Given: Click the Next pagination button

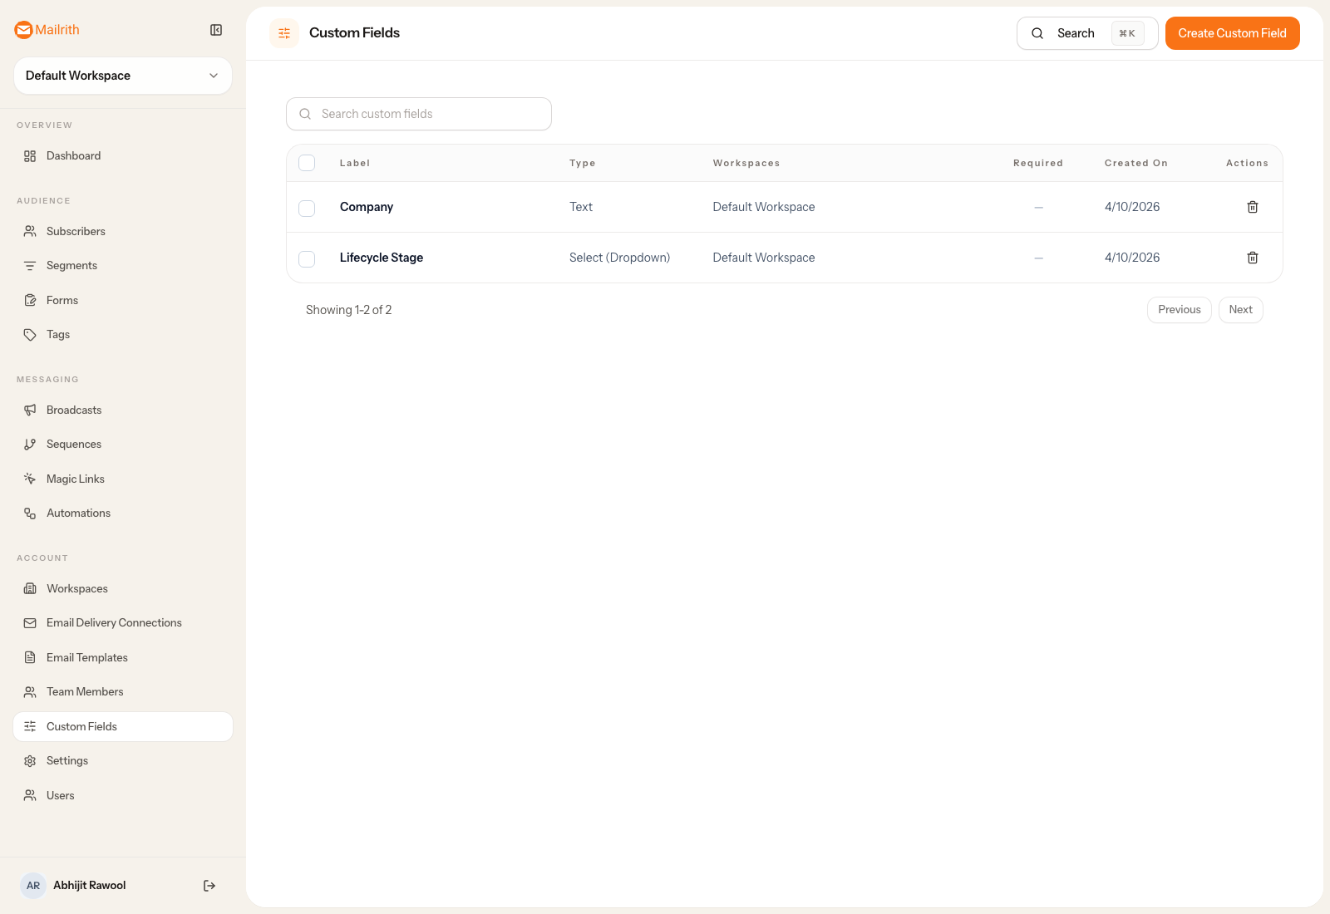Looking at the screenshot, I should click(x=1240, y=309).
